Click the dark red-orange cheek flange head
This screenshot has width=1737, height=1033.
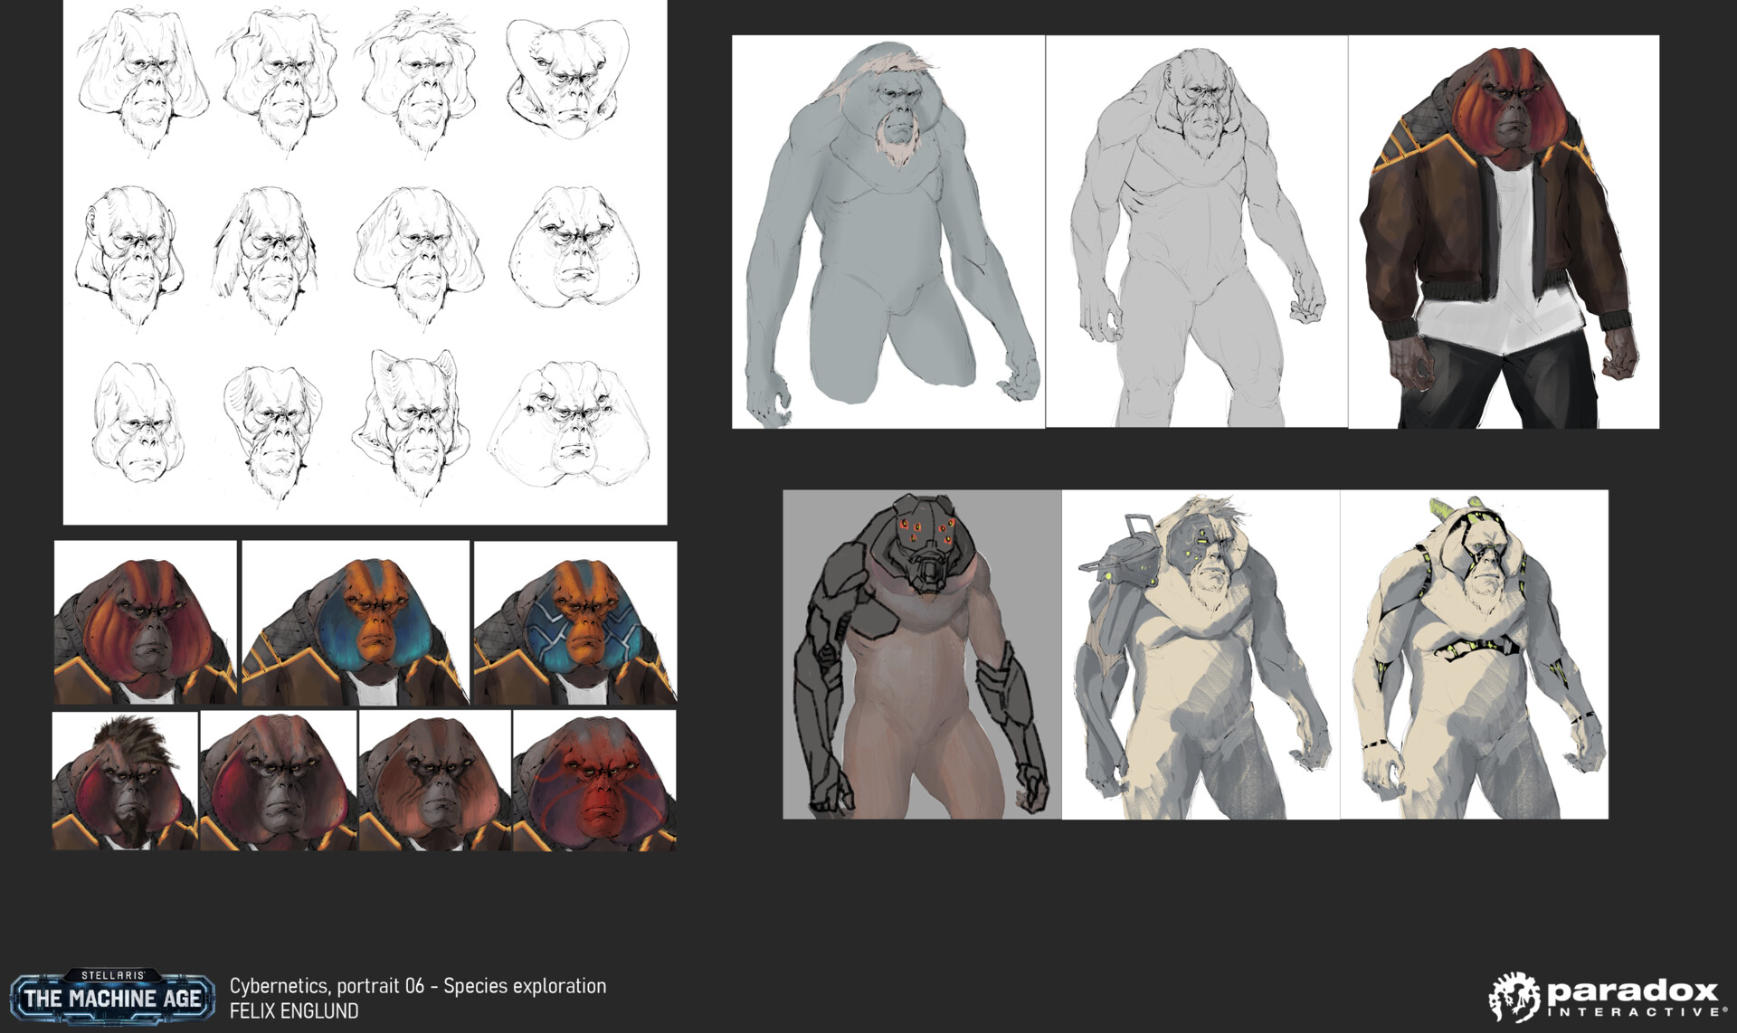[145, 623]
